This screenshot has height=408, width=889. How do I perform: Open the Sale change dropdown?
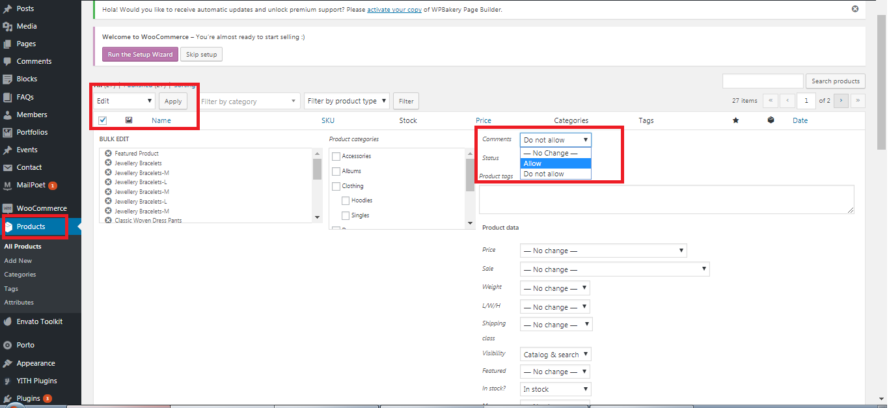[615, 269]
